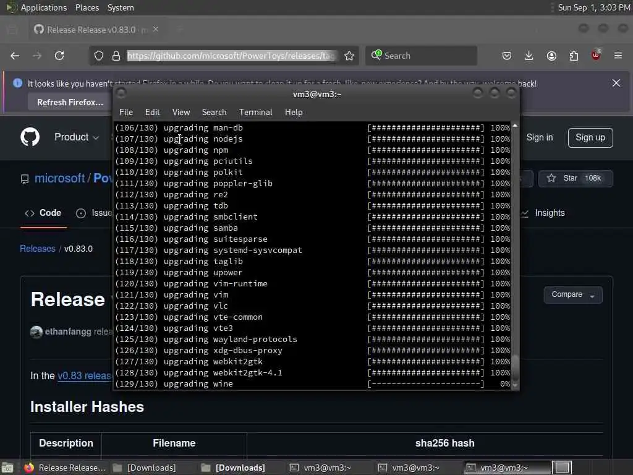Viewport: 633px width, 475px height.
Task: Open the workspace switcher in the taskbar
Action: click(x=561, y=468)
